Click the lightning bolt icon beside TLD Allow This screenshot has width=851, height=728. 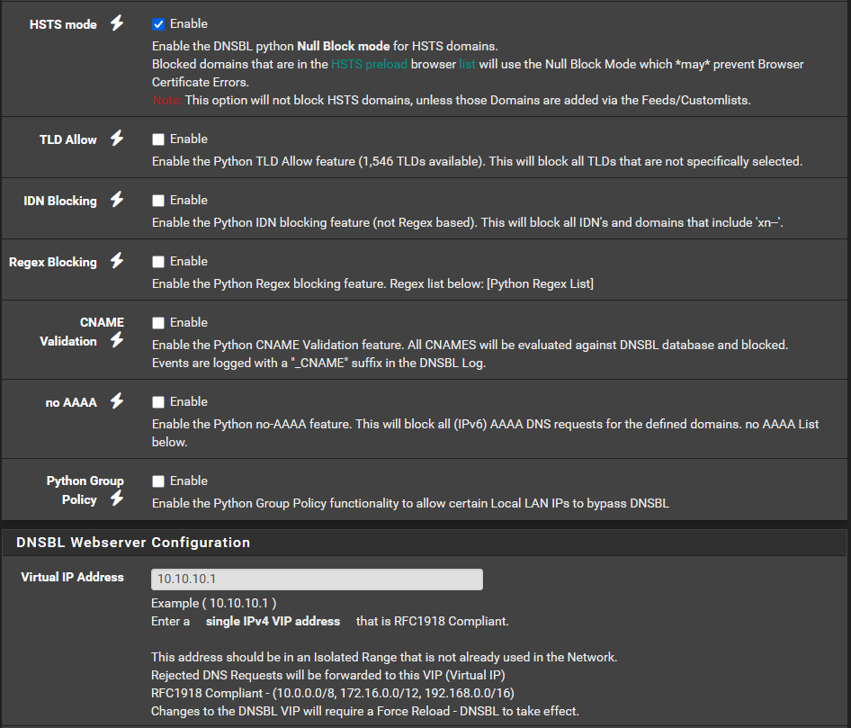116,139
